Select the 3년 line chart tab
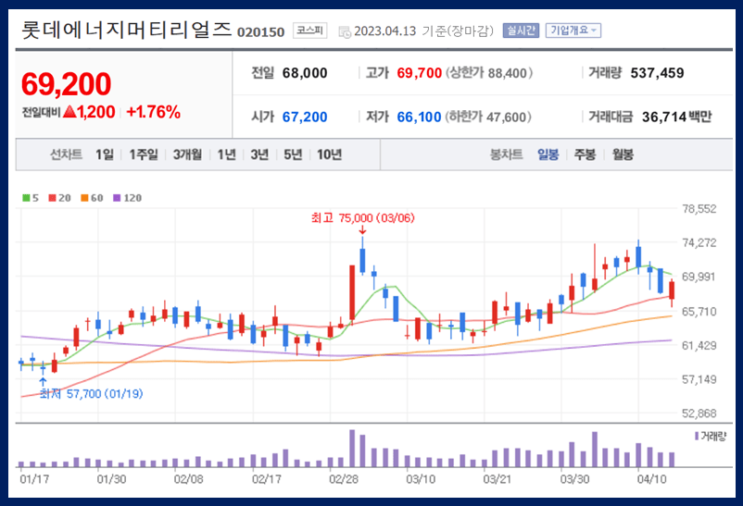This screenshot has height=506, width=743. pyautogui.click(x=259, y=154)
